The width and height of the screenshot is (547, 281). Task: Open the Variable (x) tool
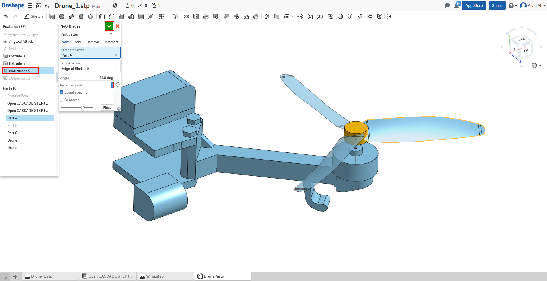coord(320,16)
